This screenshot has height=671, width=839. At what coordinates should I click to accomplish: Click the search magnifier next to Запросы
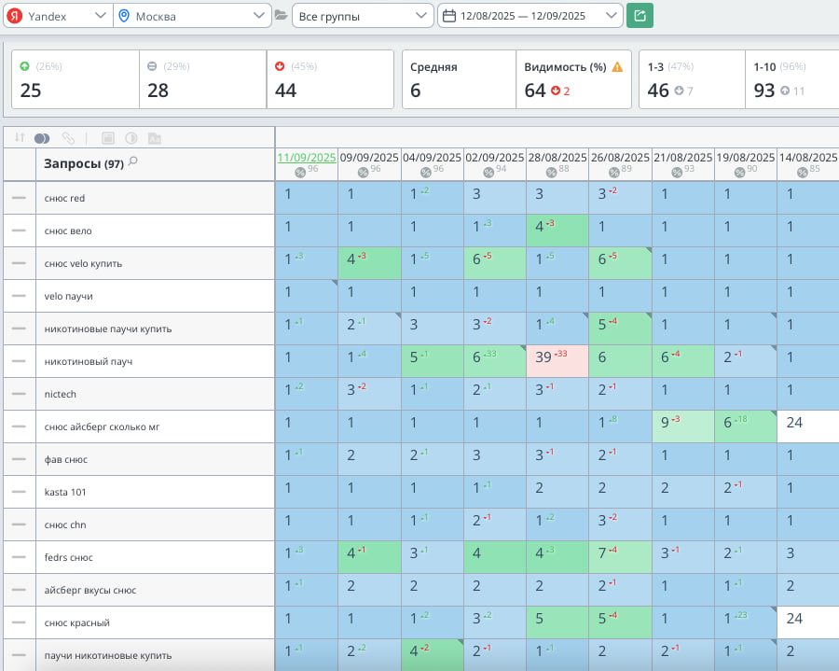pyautogui.click(x=132, y=161)
